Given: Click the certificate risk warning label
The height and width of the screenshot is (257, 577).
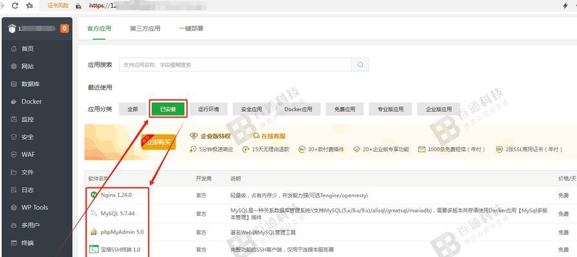Looking at the screenshot, I should coord(58,6).
